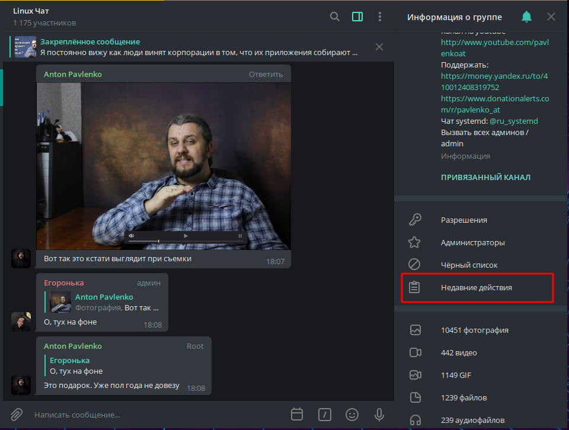Toggle group notifications bell

(x=526, y=17)
